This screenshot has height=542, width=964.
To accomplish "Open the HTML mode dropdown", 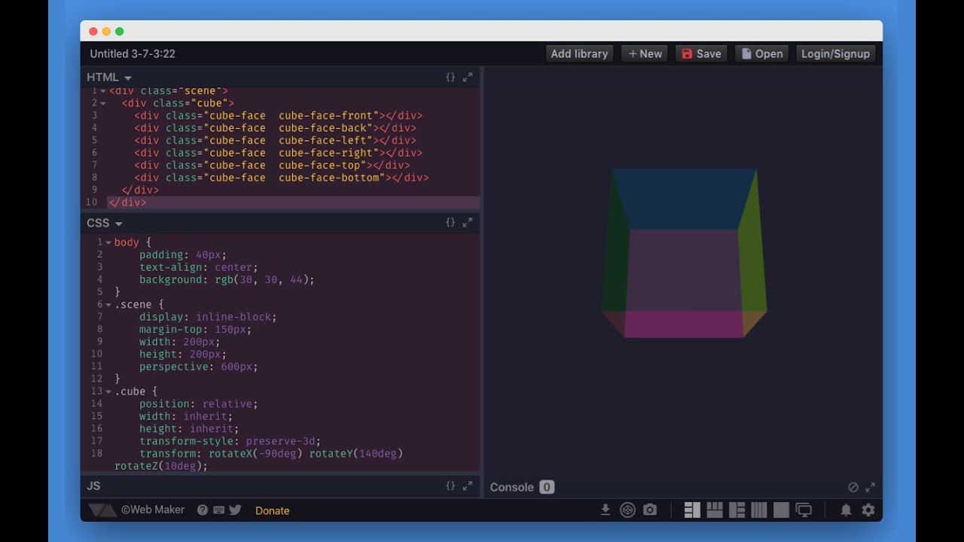I will click(x=109, y=78).
